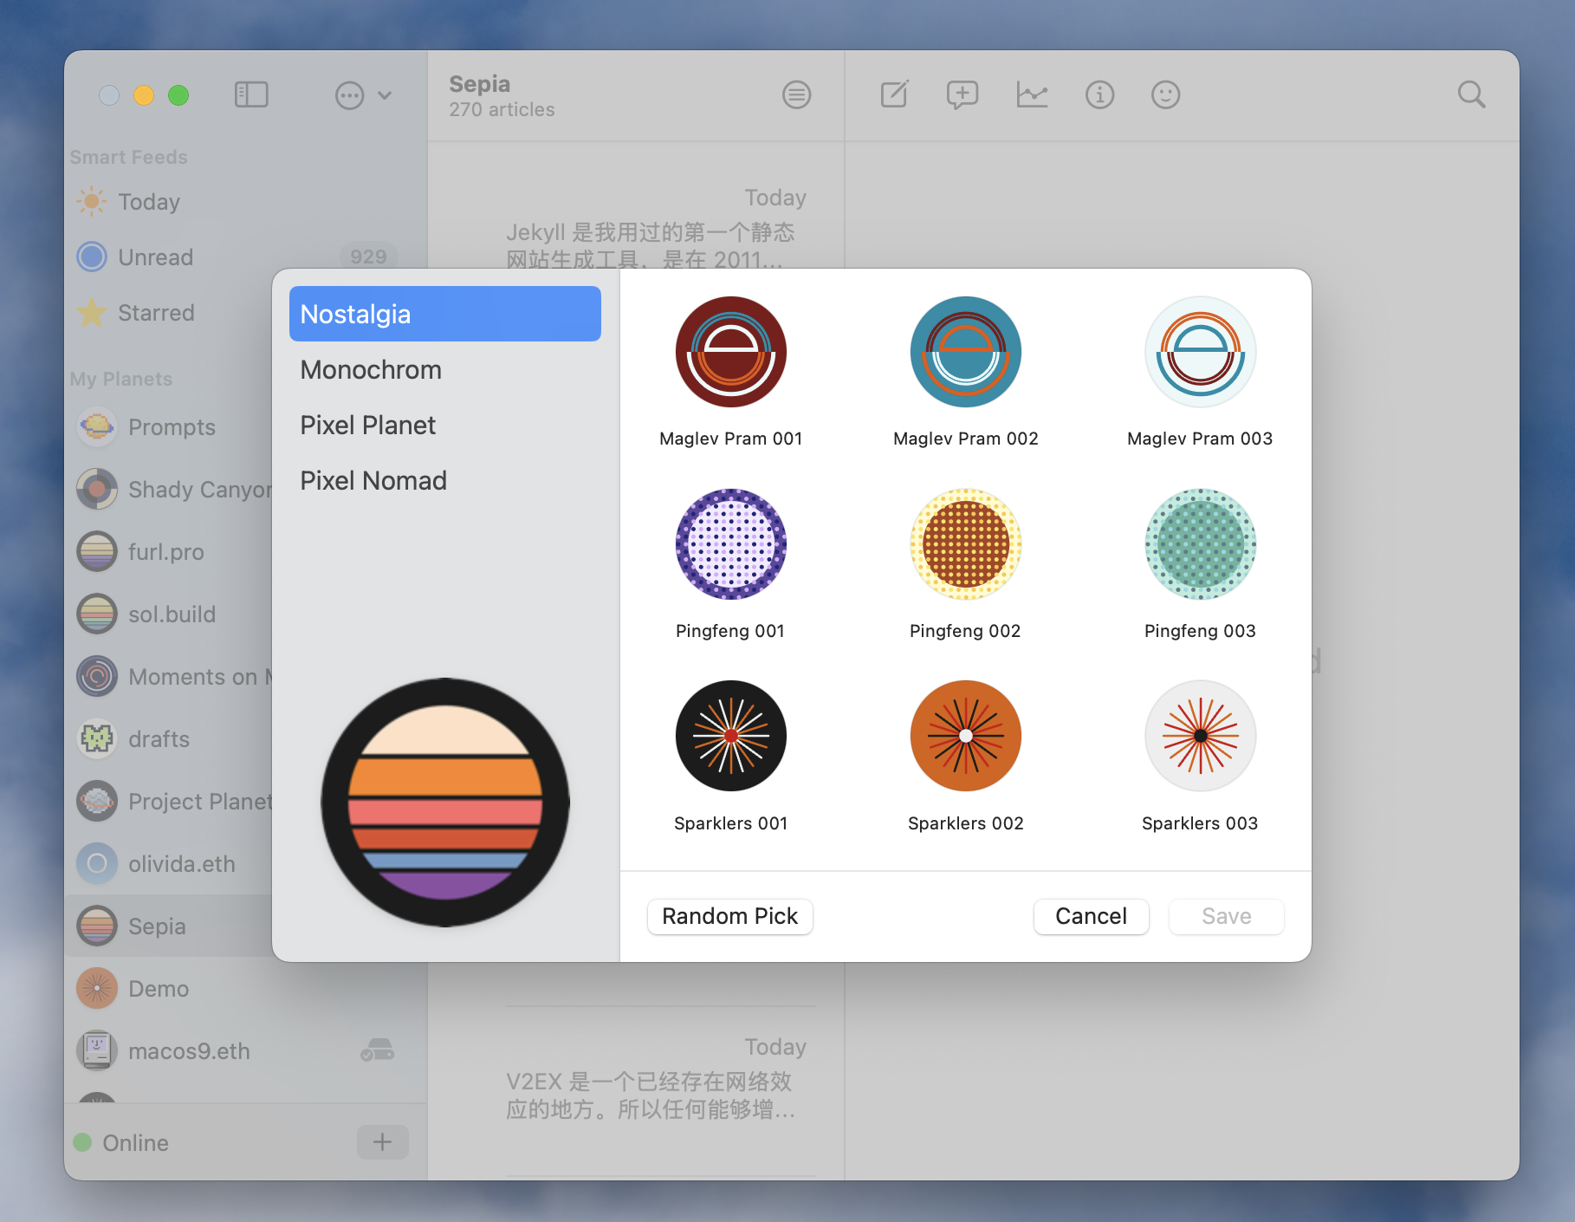Cancel the avatar picker dialog

click(x=1091, y=916)
